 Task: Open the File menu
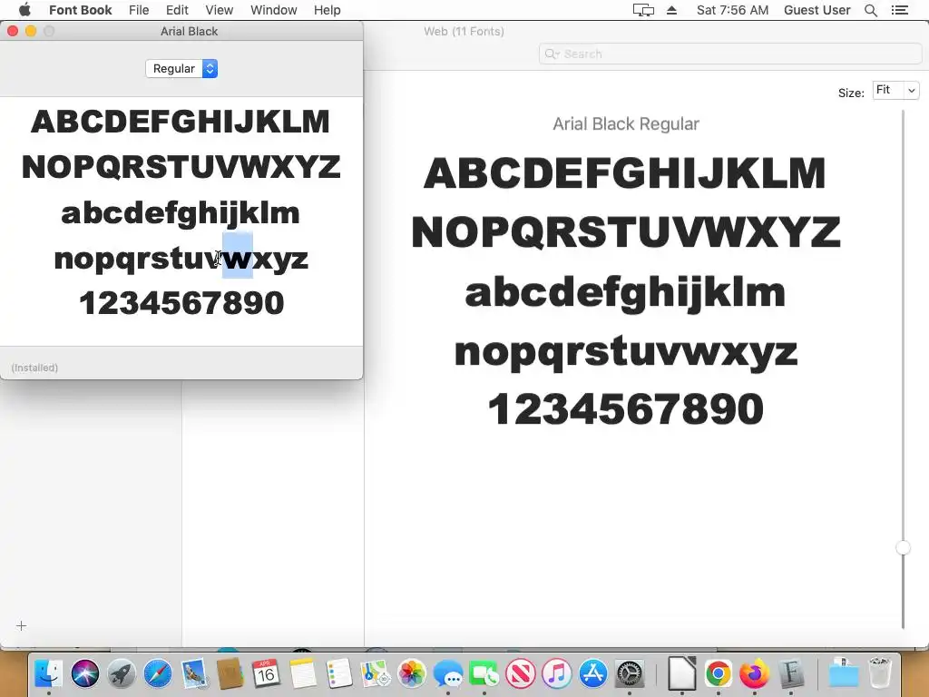click(x=139, y=10)
